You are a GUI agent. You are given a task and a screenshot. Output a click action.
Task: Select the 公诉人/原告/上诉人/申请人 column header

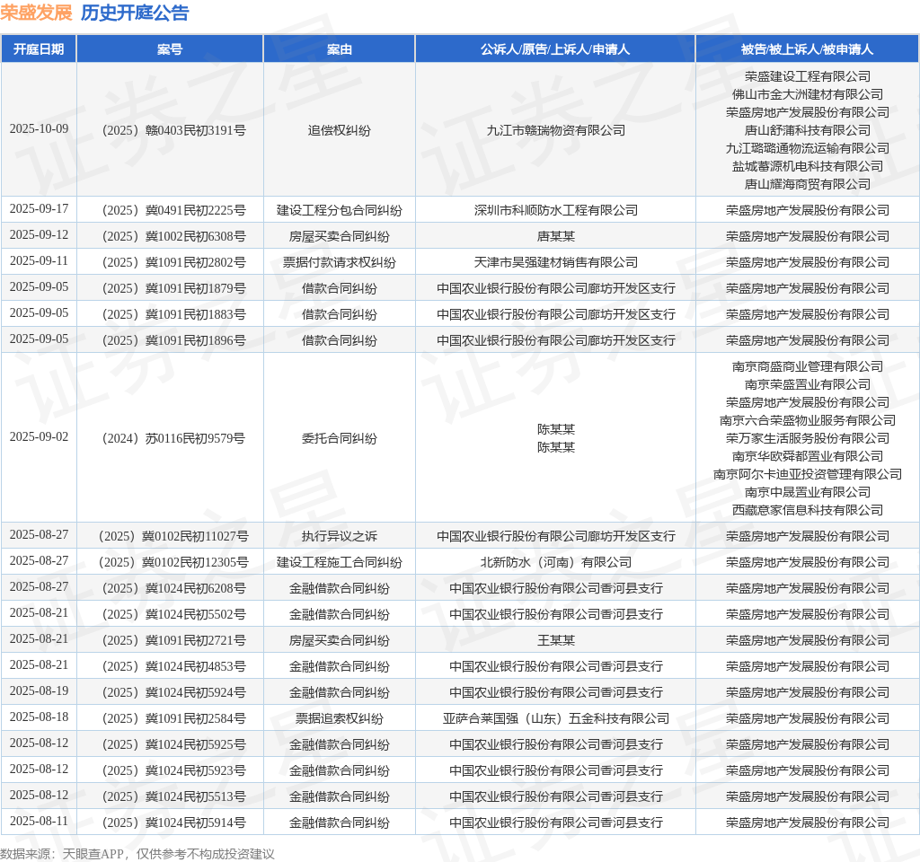click(x=555, y=49)
